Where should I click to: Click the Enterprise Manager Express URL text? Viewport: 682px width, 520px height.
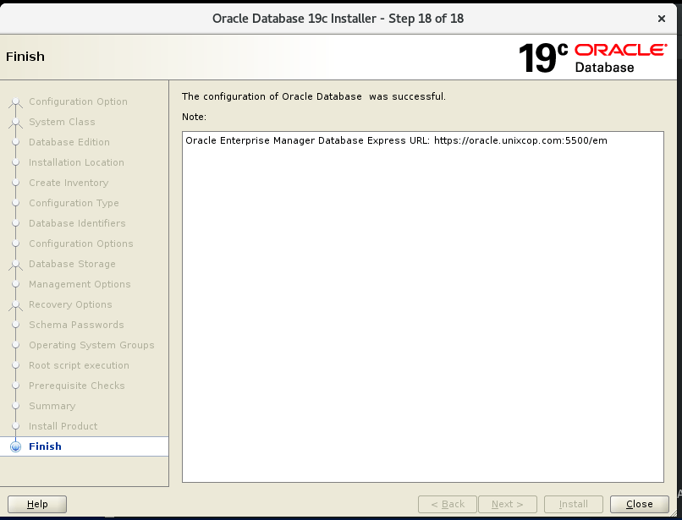396,140
